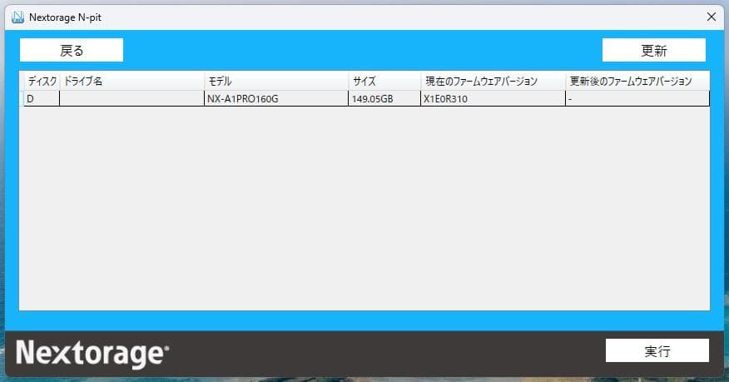Click the empty drive name cell in row D

pyautogui.click(x=132, y=98)
